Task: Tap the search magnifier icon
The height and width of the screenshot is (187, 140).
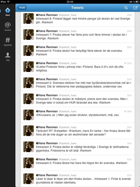Action: pyautogui.click(x=126, y=8)
